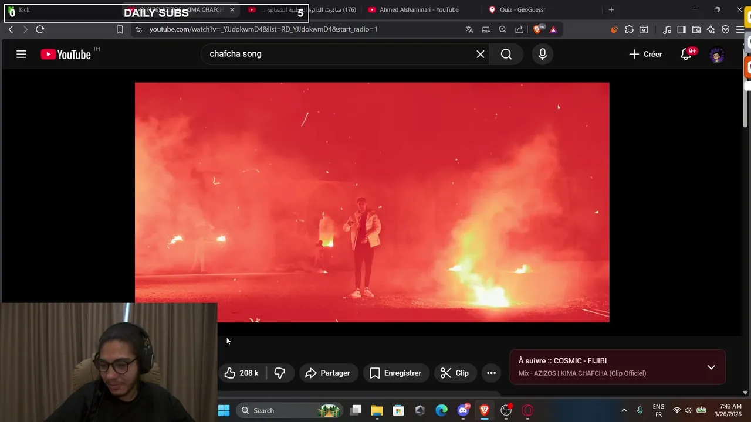The height and width of the screenshot is (422, 751).
Task: Open Leo AI sparkle icon
Action: coord(711,29)
